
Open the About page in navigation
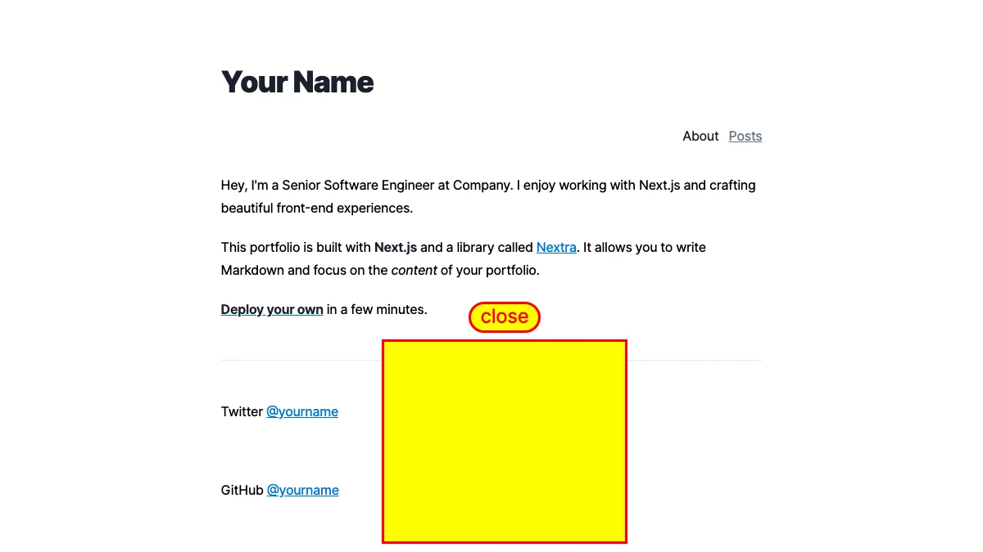(700, 136)
